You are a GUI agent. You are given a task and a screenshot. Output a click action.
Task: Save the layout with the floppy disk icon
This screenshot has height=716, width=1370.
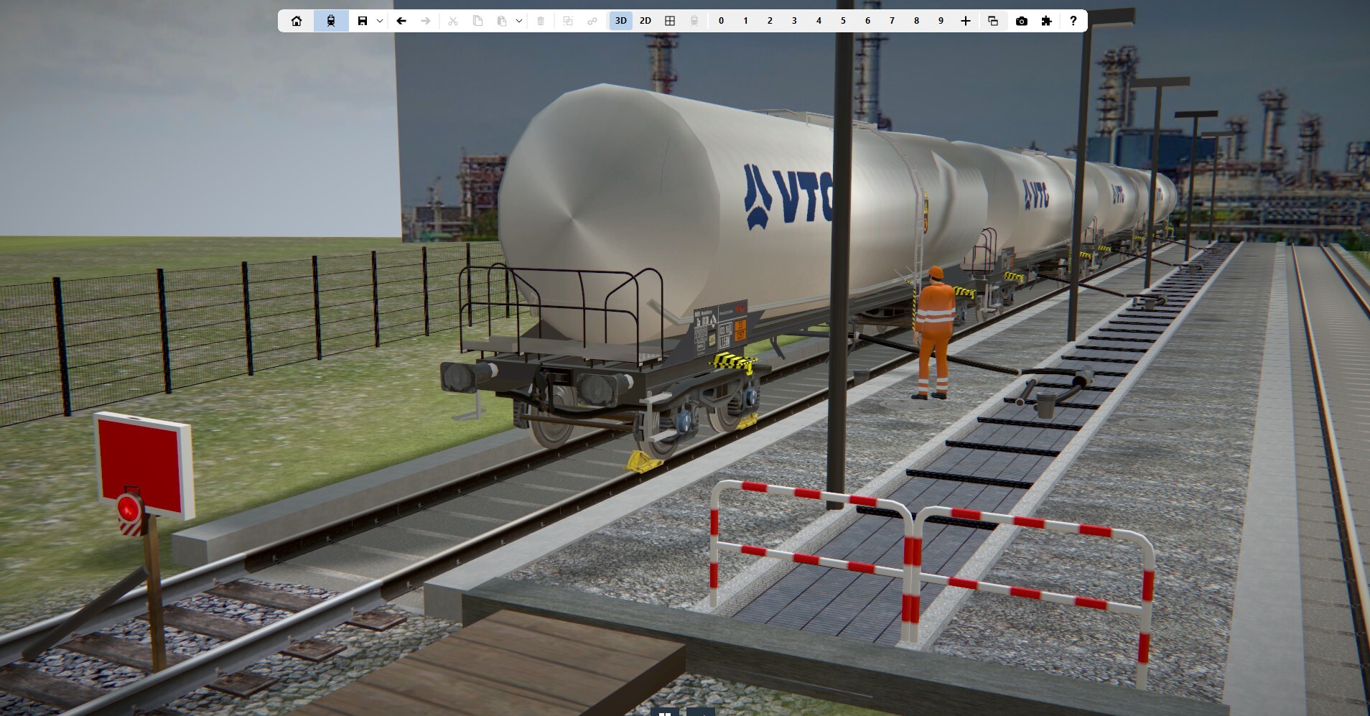(363, 21)
